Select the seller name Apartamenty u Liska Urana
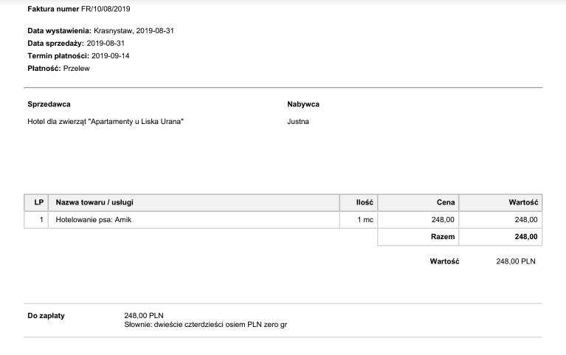 (136, 122)
